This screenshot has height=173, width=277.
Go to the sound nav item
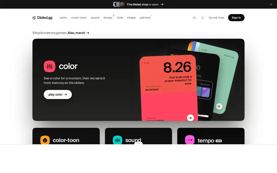coord(95,18)
